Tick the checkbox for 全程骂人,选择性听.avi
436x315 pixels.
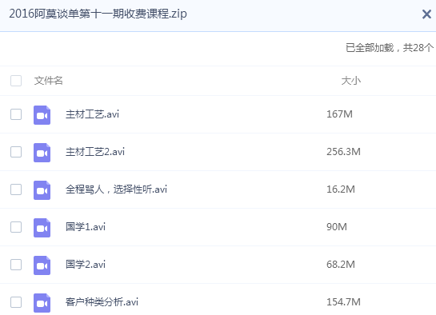click(x=16, y=189)
